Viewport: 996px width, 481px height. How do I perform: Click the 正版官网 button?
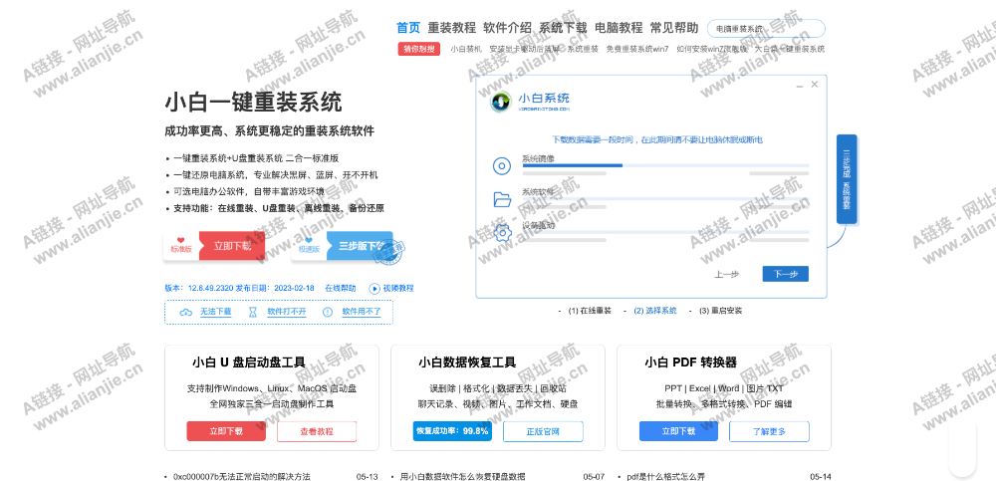(x=543, y=431)
